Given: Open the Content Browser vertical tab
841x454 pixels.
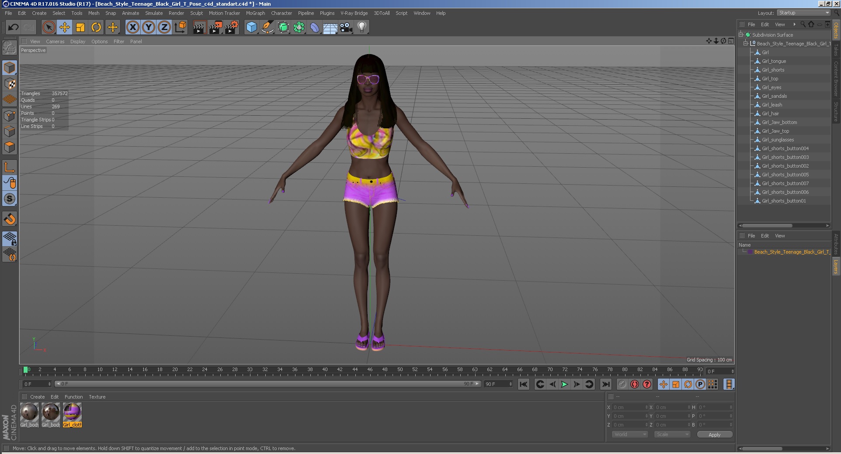Looking at the screenshot, I should point(836,79).
